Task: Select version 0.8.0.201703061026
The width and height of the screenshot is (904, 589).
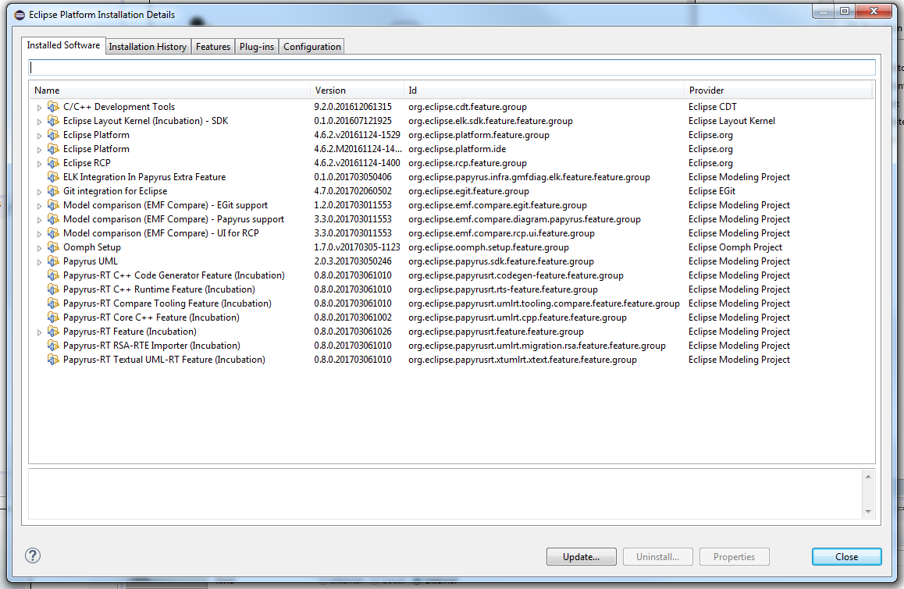Action: point(353,332)
